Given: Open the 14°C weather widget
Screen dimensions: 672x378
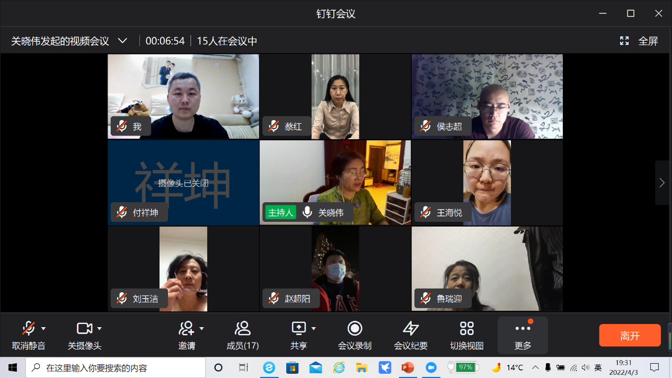Looking at the screenshot, I should [x=507, y=367].
